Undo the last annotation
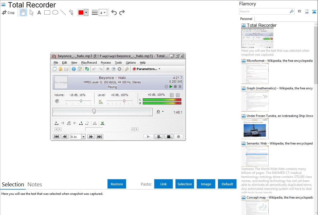 [114, 12]
